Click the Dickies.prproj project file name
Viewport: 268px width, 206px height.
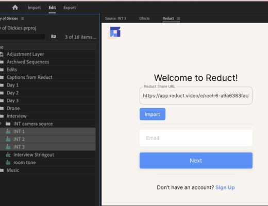18,28
